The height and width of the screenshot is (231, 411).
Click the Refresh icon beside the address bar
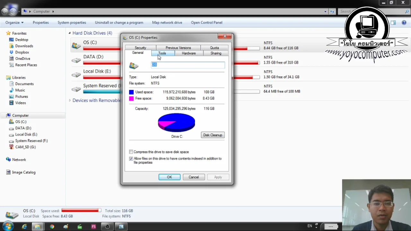(332, 11)
